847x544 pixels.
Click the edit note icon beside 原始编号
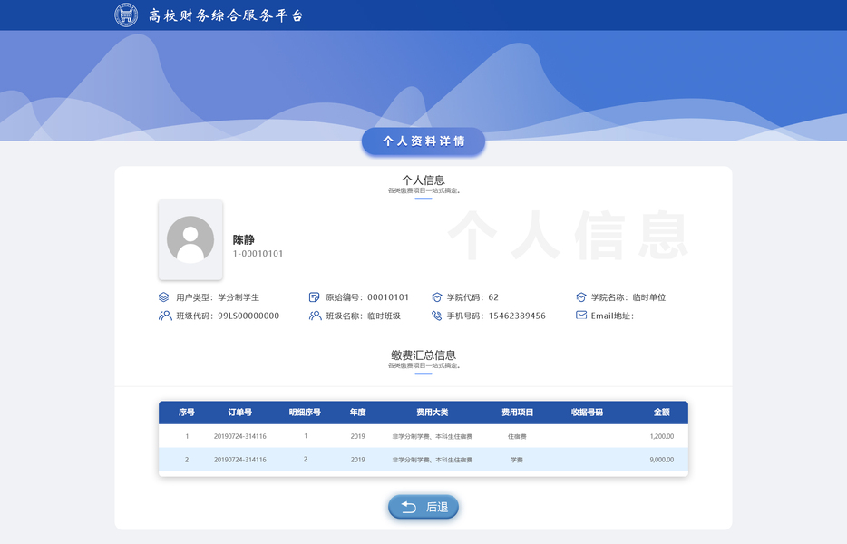pyautogui.click(x=314, y=297)
